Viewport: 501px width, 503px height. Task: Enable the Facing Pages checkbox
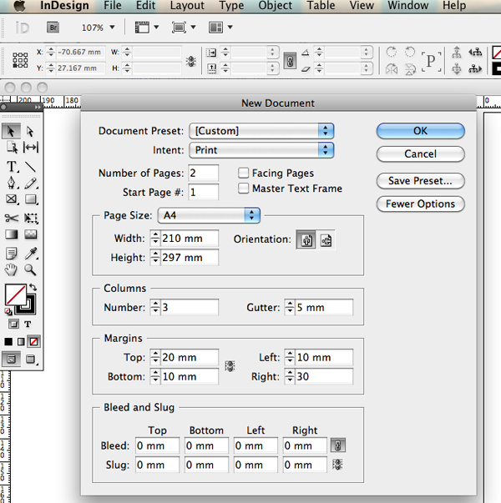pyautogui.click(x=244, y=173)
